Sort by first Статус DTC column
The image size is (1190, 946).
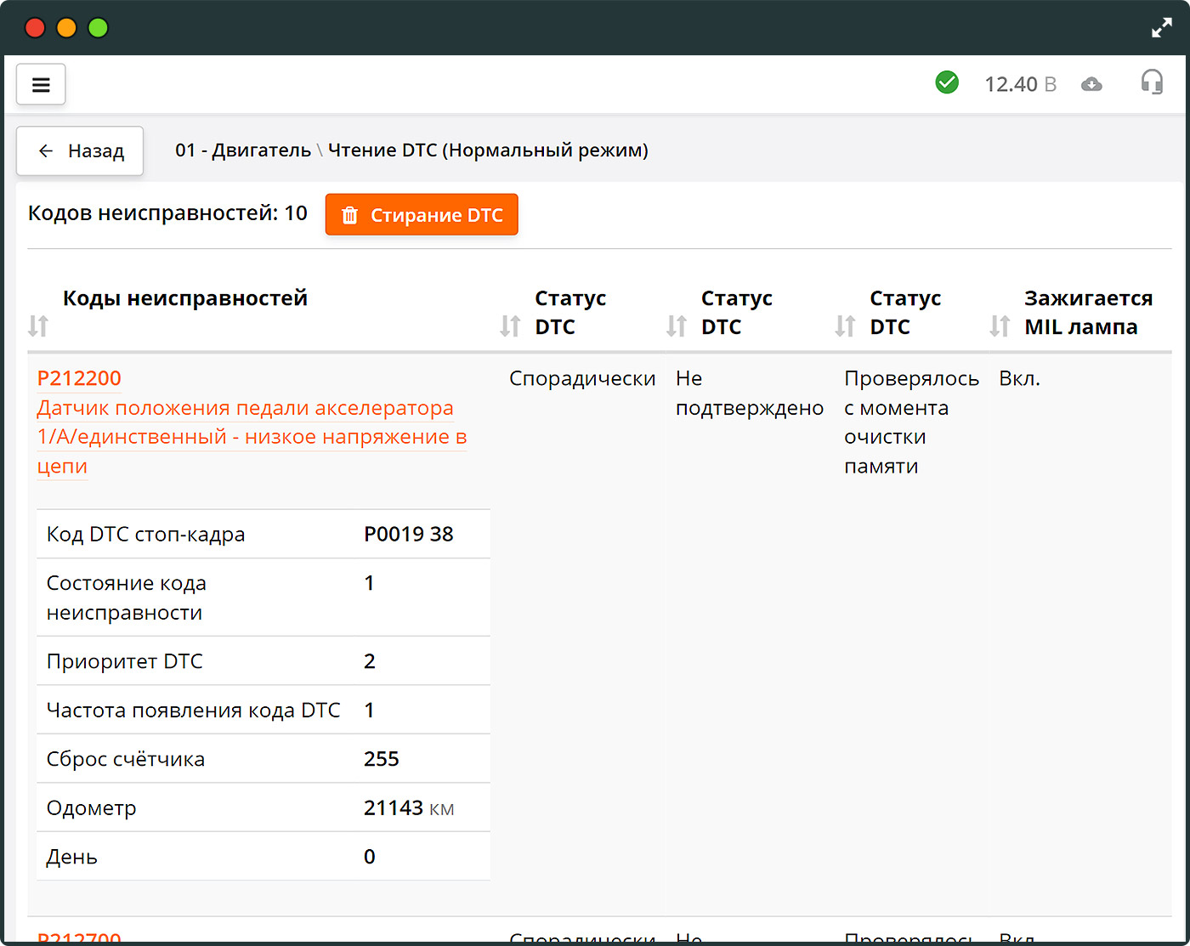point(510,326)
